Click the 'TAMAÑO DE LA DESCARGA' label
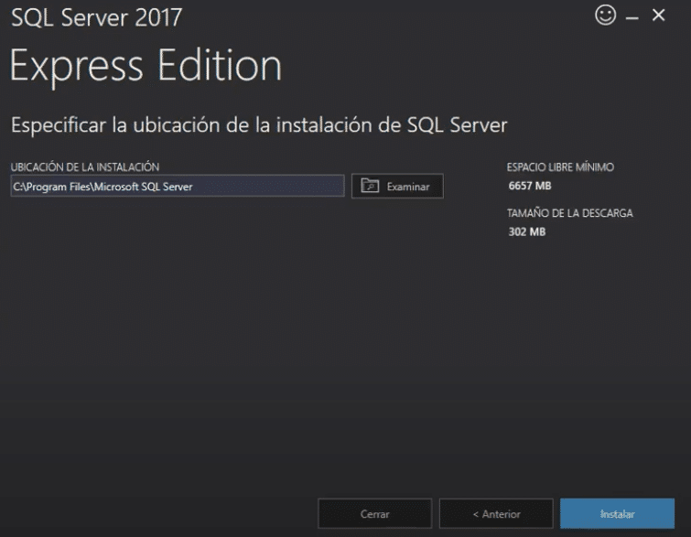Image resolution: width=691 pixels, height=537 pixels. 569,213
